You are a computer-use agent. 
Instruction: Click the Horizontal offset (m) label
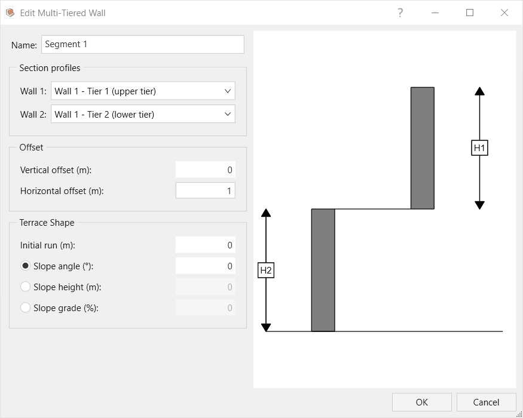tap(62, 191)
